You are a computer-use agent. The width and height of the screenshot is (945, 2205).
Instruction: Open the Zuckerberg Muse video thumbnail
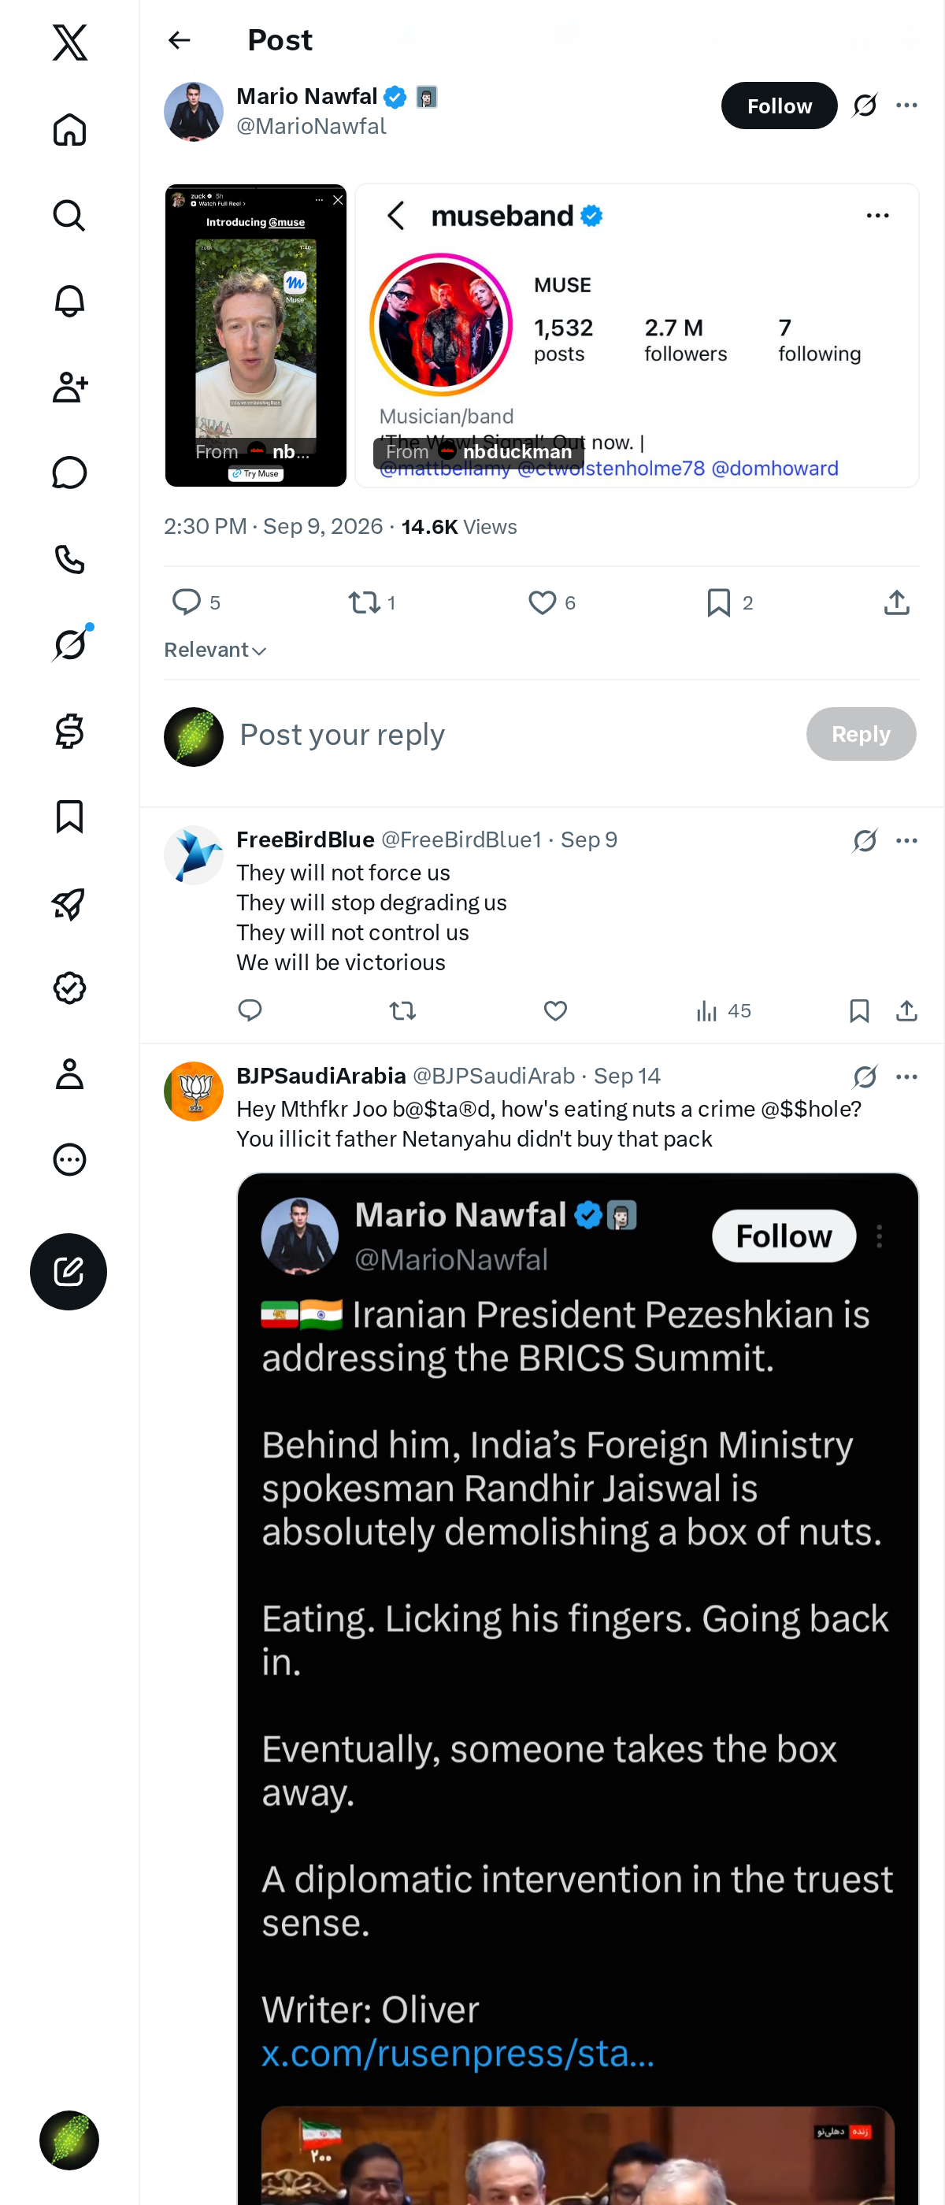pyautogui.click(x=255, y=335)
